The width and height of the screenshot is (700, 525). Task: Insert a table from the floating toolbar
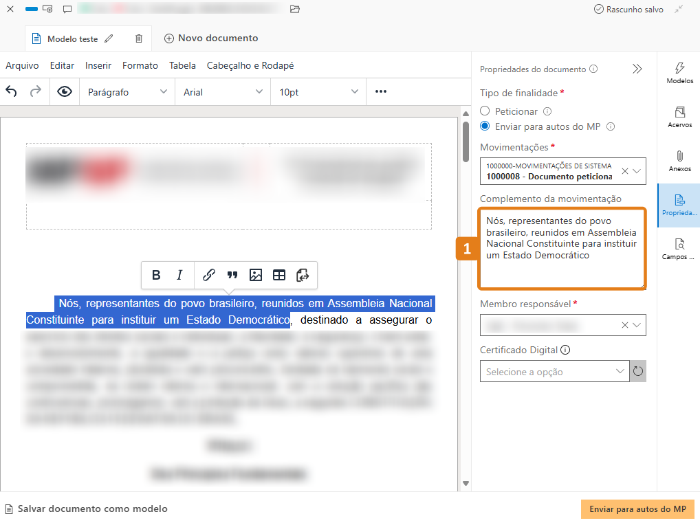pyautogui.click(x=279, y=275)
